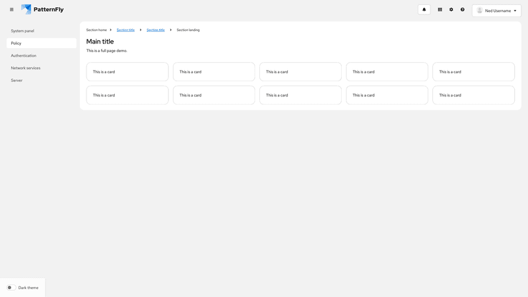Go to Network services
The width and height of the screenshot is (528, 297).
coord(26,68)
